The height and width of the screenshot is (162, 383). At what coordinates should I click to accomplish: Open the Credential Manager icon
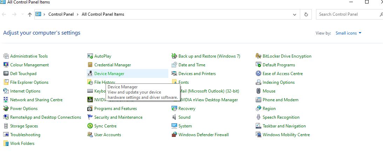[x=90, y=65]
